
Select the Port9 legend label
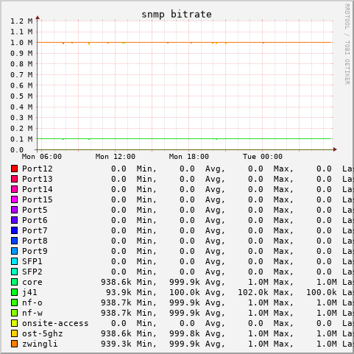click(35, 251)
